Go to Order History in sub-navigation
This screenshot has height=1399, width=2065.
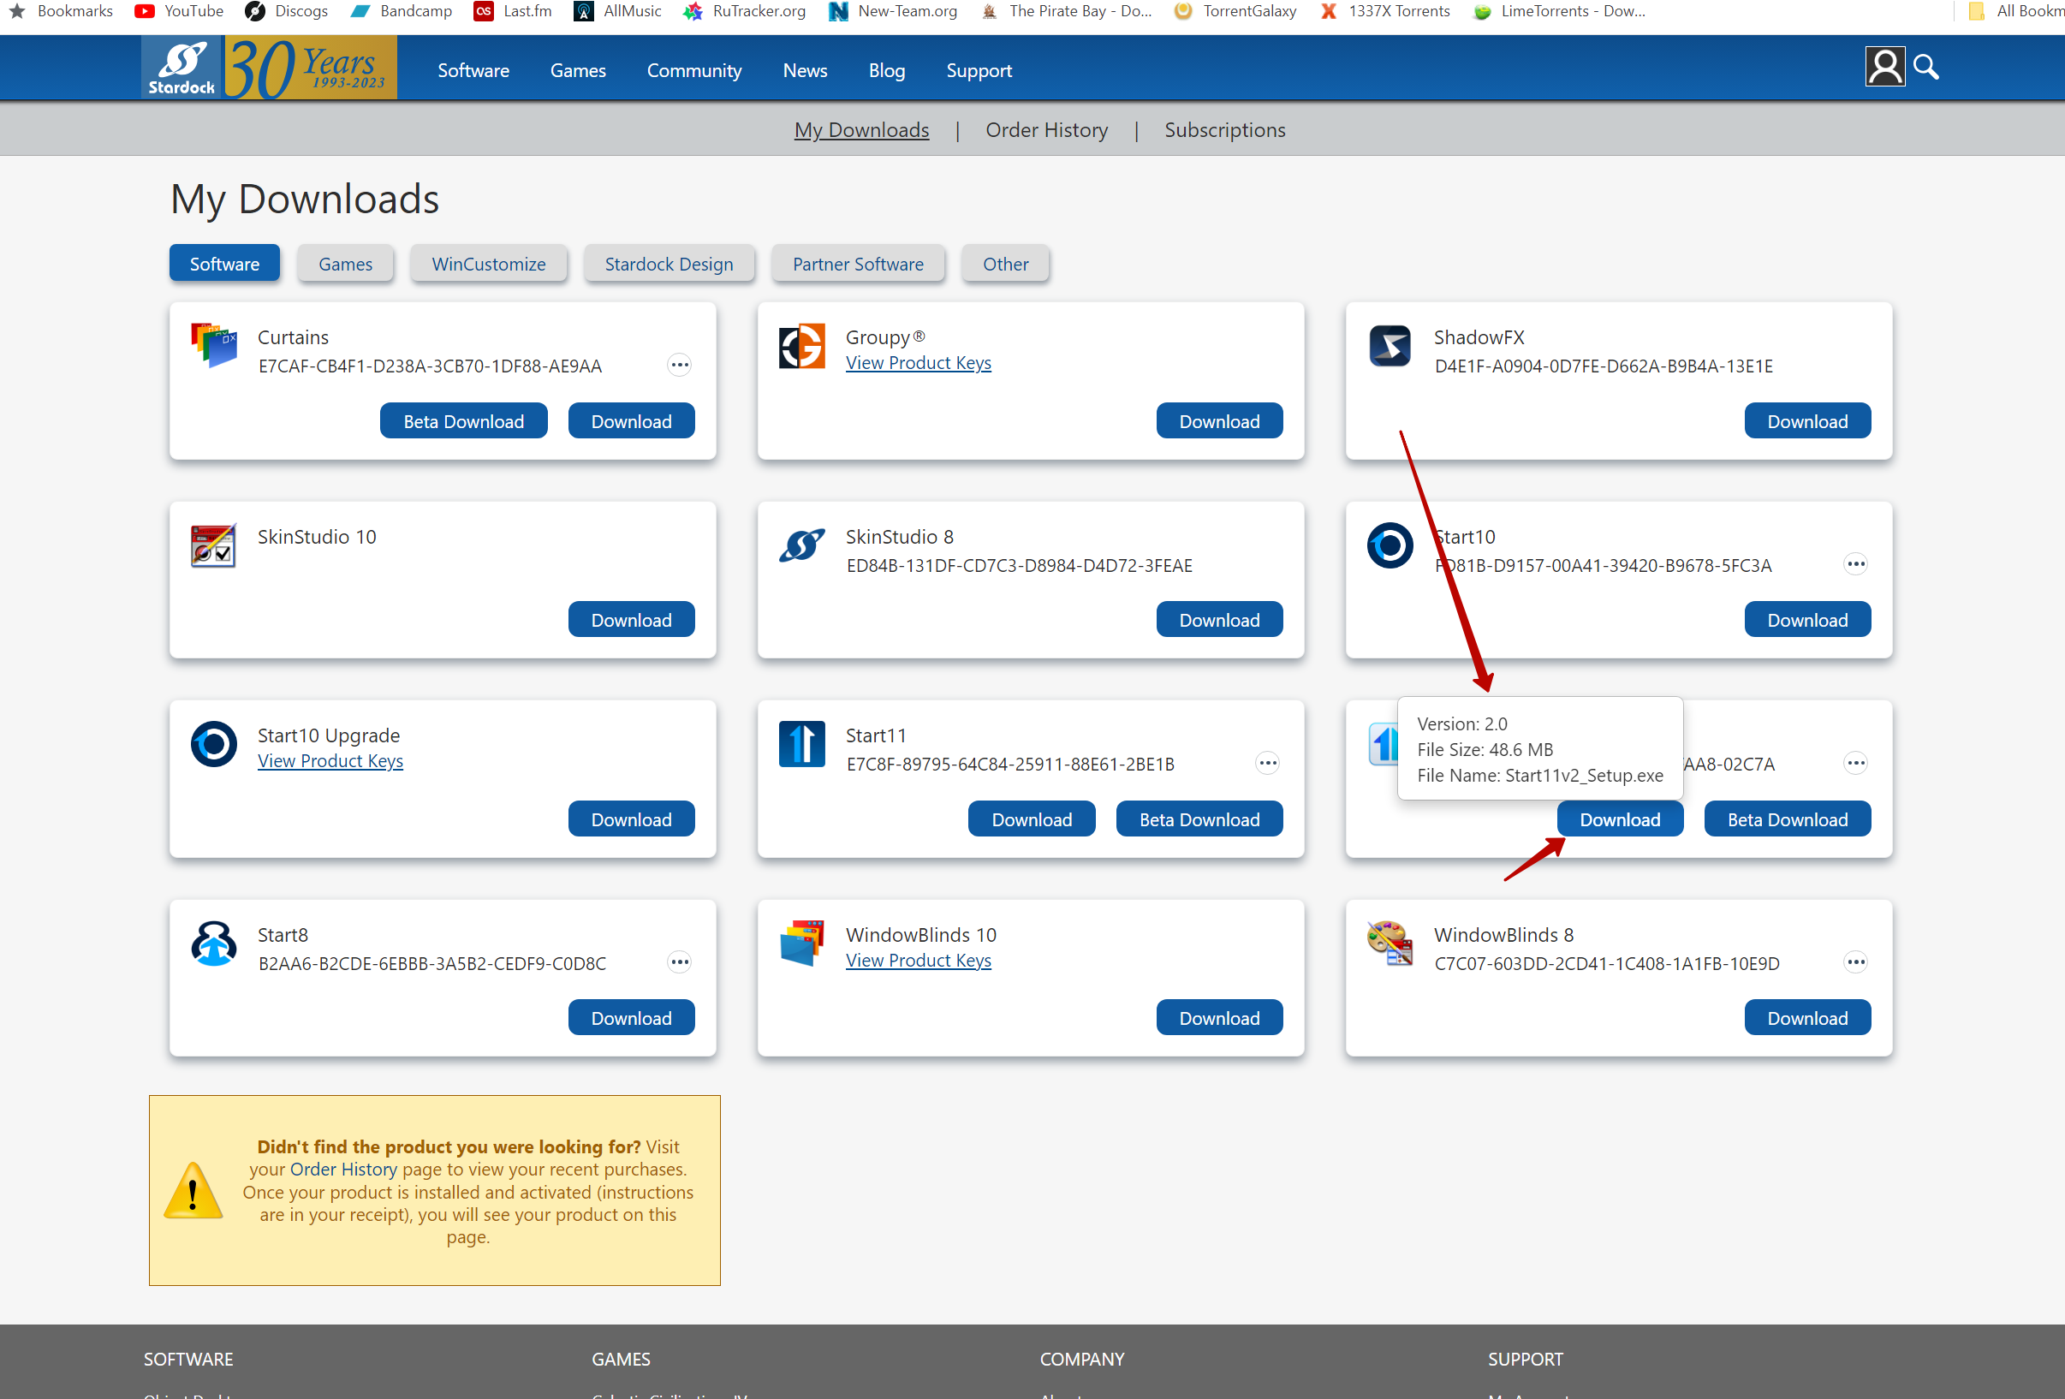1046,130
